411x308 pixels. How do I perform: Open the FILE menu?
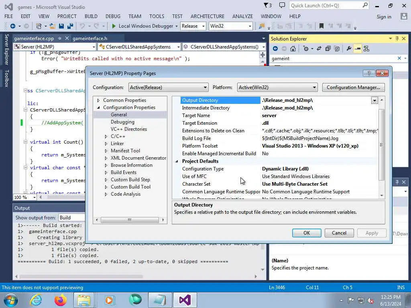[x=9, y=16]
